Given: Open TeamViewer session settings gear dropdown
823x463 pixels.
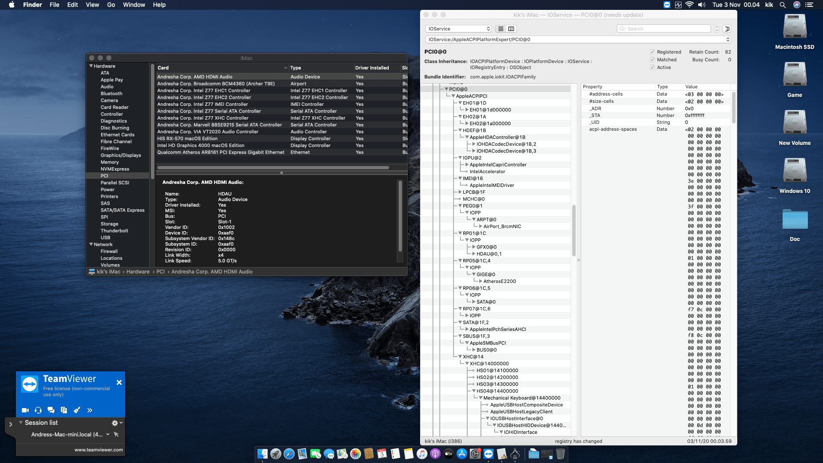Looking at the screenshot, I should pyautogui.click(x=117, y=423).
